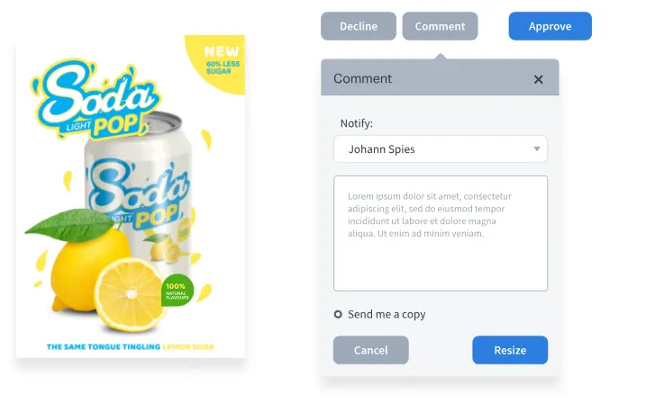Focus the comment text area
The width and height of the screenshot is (646, 404).
pyautogui.click(x=441, y=233)
